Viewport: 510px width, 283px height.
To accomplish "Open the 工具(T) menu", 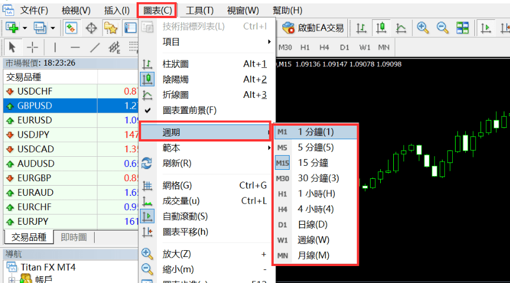I will pos(199,10).
